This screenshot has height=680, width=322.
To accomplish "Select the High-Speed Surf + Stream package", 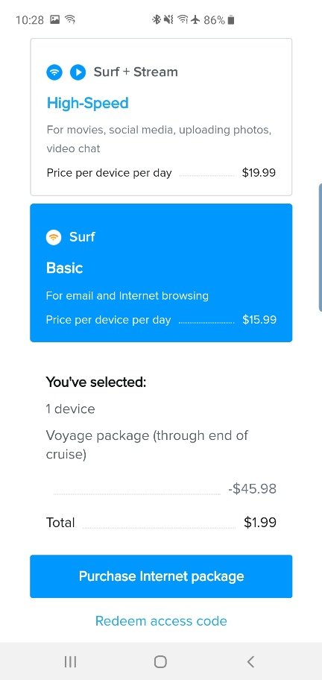I will pos(161,117).
